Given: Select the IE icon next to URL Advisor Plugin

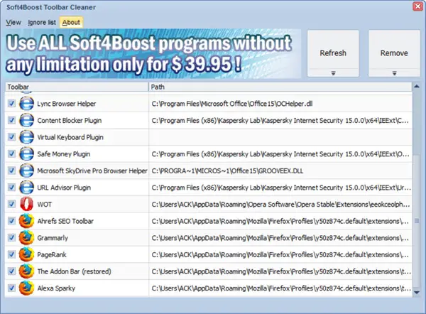Looking at the screenshot, I should (27, 188).
